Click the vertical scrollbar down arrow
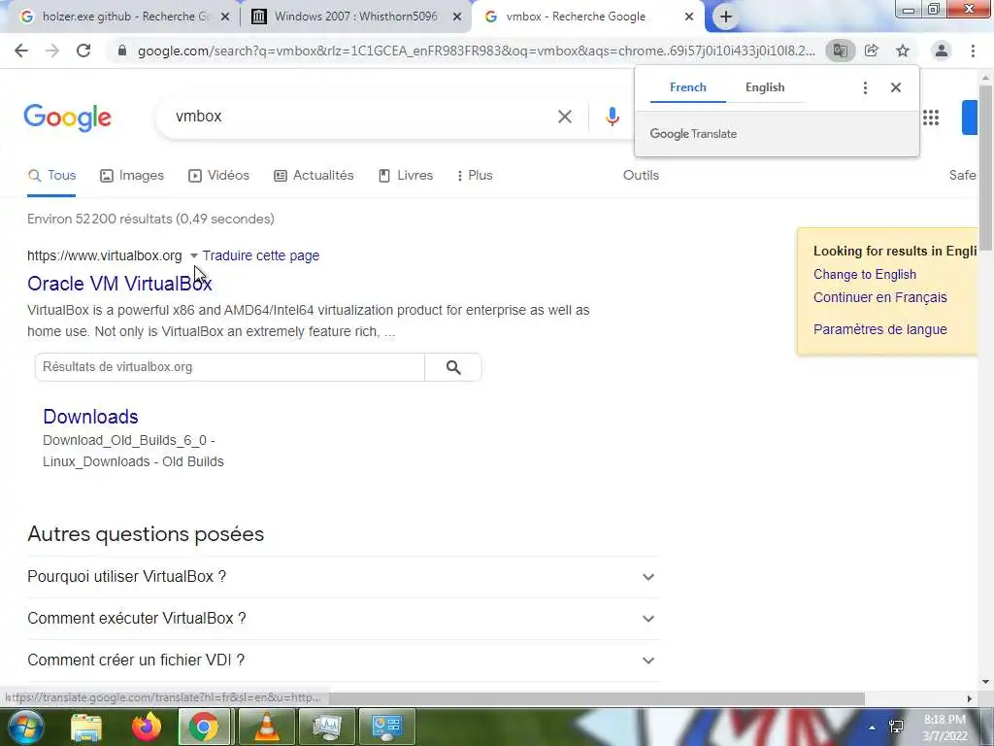The width and height of the screenshot is (994, 746). [986, 682]
